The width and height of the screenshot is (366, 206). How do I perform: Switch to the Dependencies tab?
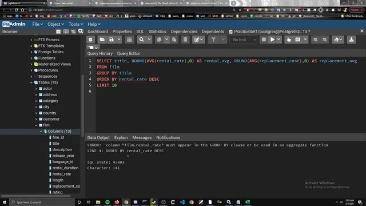[x=184, y=31]
